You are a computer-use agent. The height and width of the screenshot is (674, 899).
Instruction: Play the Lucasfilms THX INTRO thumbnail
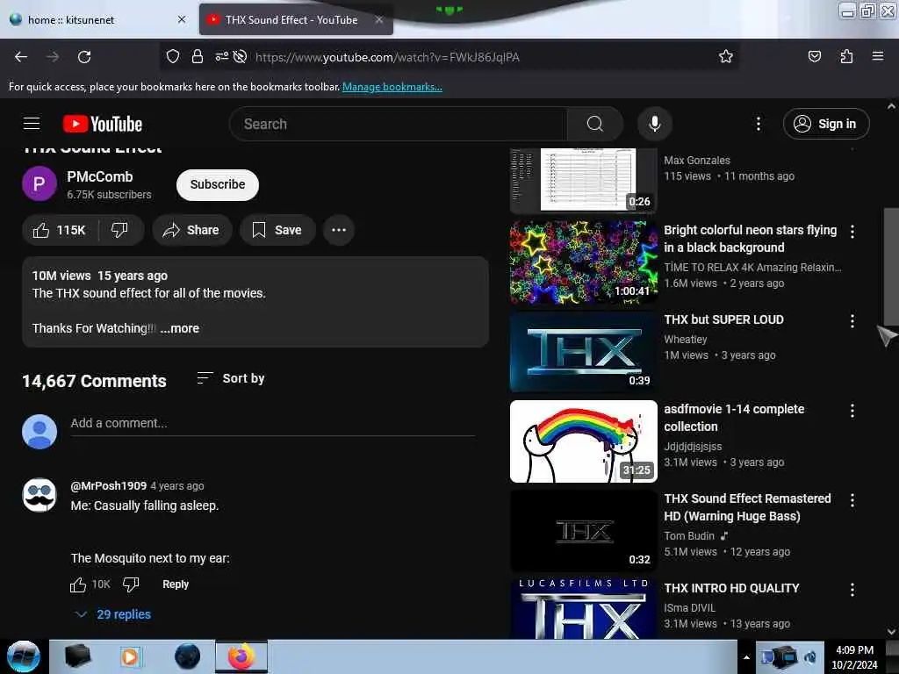point(584,609)
